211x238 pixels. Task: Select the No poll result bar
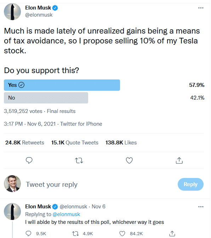coord(46,98)
